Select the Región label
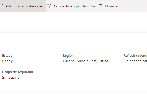This screenshot has height=108, width=147. (68, 56)
